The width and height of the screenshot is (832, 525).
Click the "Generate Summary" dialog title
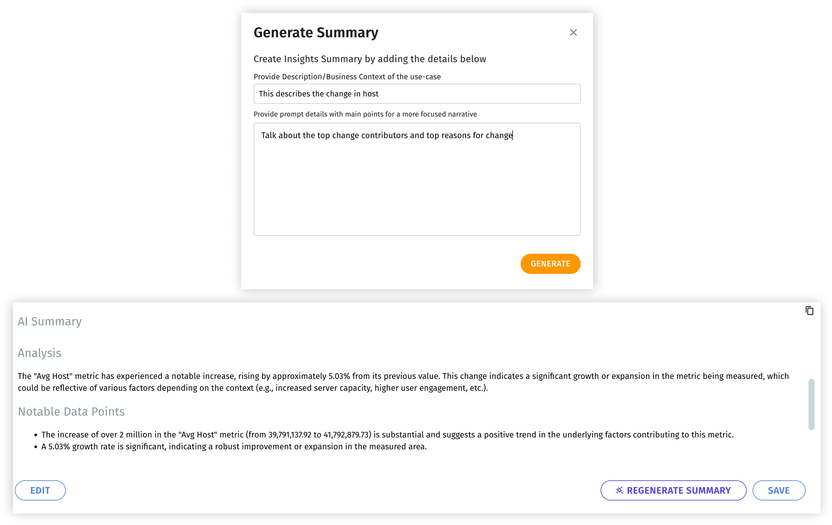[x=316, y=32]
